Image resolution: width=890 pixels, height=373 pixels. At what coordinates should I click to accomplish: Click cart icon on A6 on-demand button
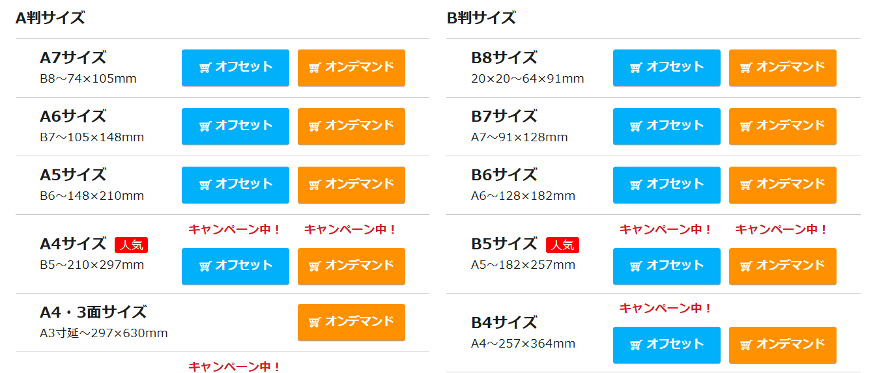[x=314, y=126]
